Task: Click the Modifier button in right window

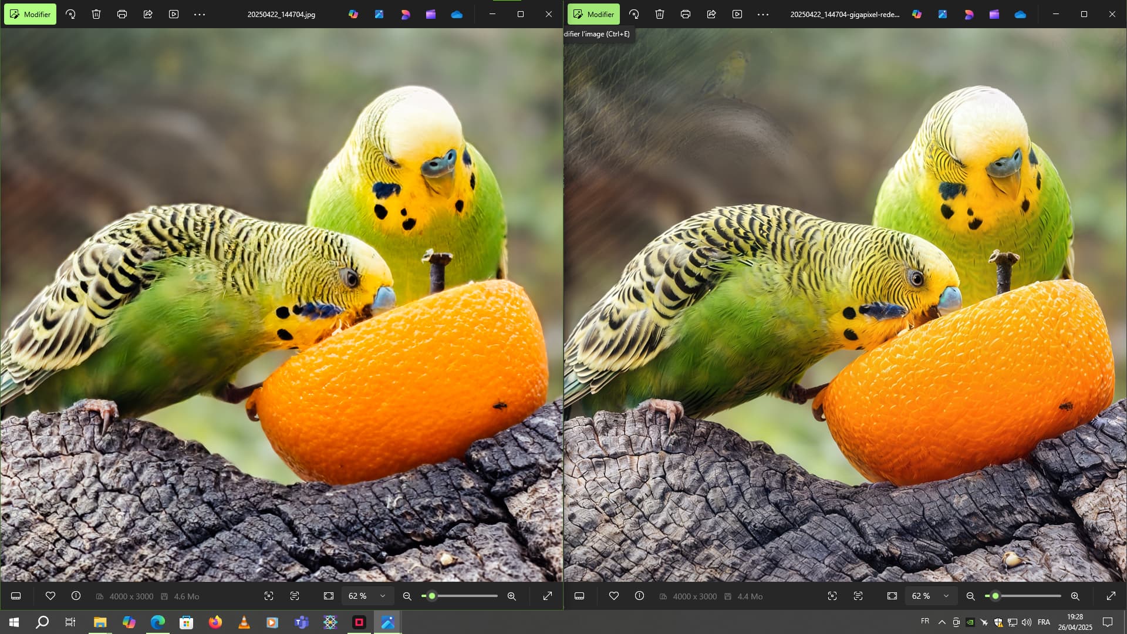Action: point(593,14)
